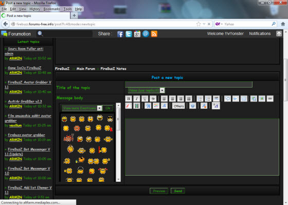Screen dimensions: 288x205
Task: Click the Send button
Action: tap(178, 191)
